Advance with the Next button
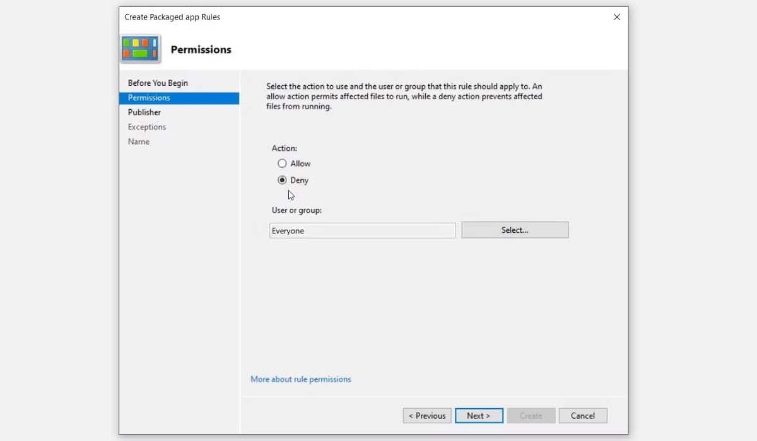The height and width of the screenshot is (441, 757). pos(479,415)
